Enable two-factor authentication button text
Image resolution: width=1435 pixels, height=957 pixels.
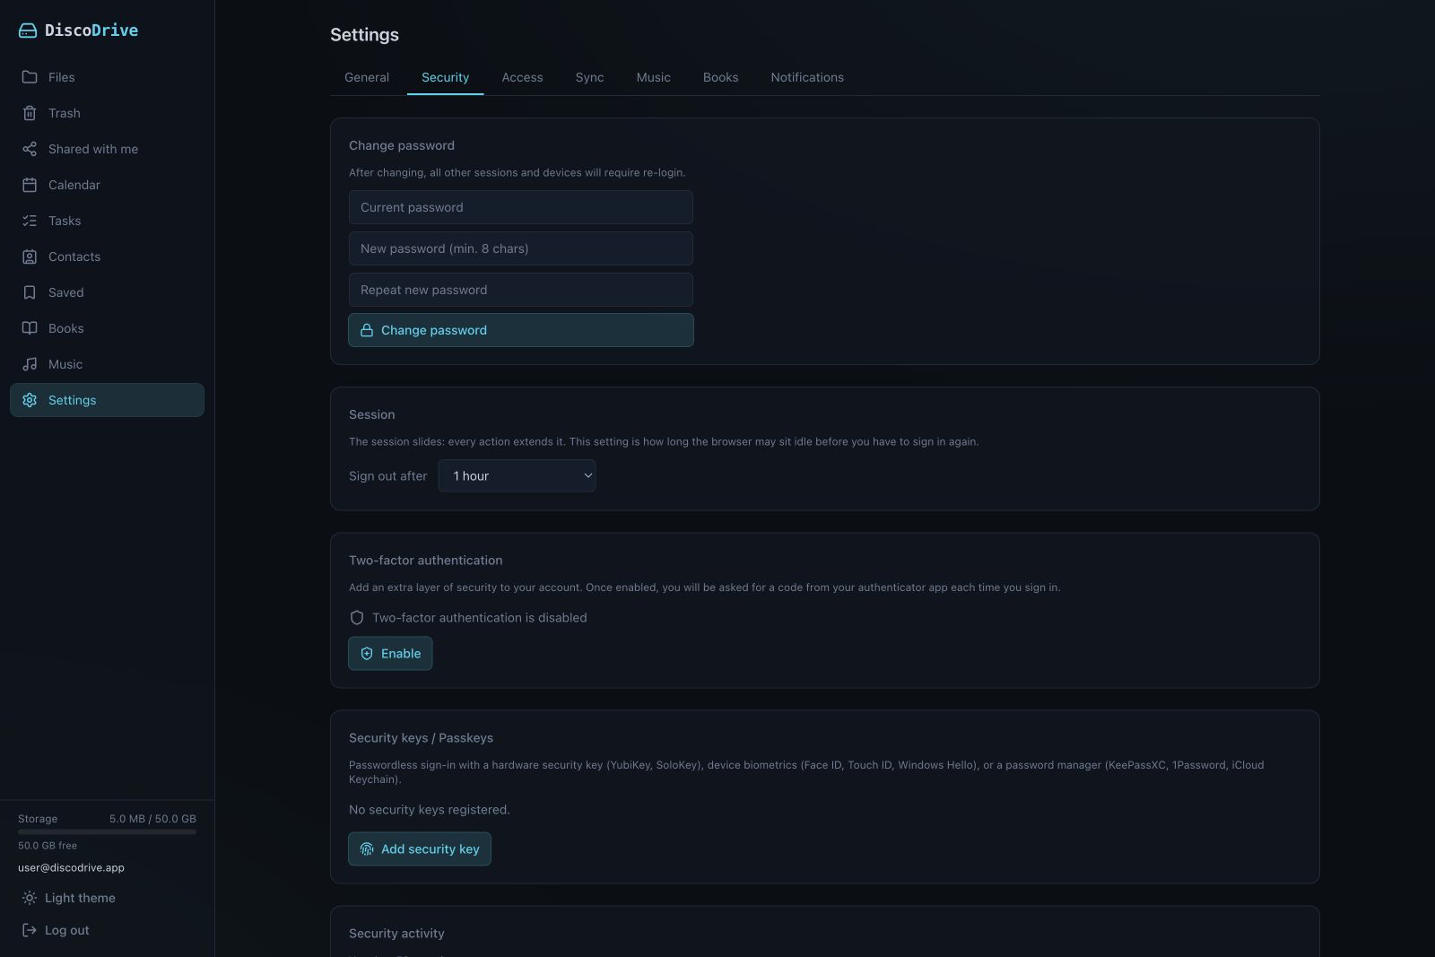(401, 654)
